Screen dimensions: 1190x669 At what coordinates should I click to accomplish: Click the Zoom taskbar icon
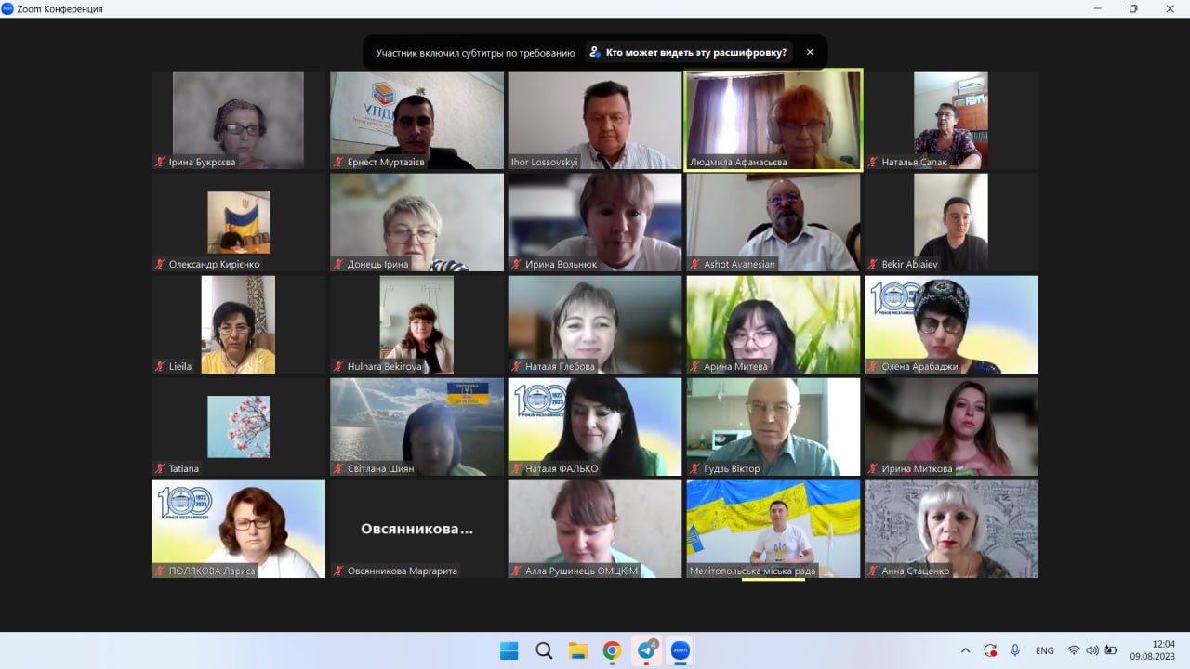coord(680,650)
